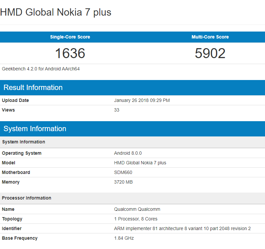Click the Result Information section header

(x=33, y=88)
